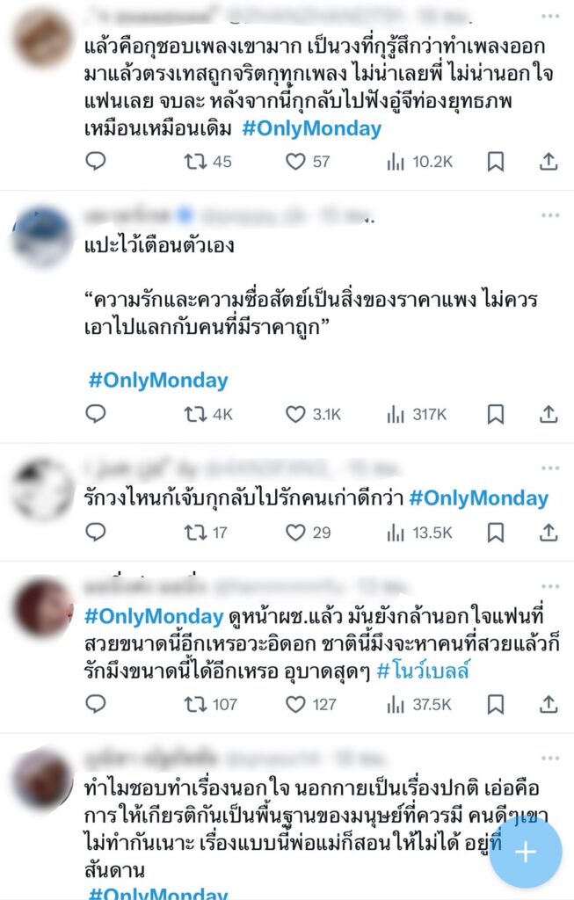Screen dimensions: 574x900
Task: Retweet the post with 45 retweets
Action: pyautogui.click(x=207, y=162)
